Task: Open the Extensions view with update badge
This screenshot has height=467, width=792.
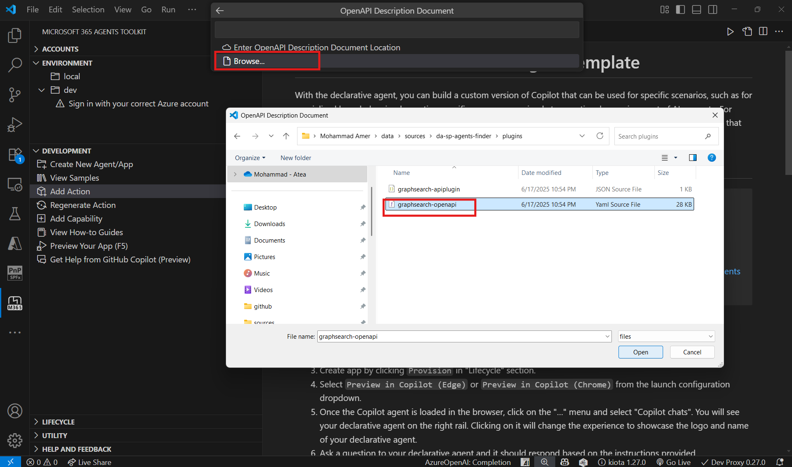Action: coord(15,155)
